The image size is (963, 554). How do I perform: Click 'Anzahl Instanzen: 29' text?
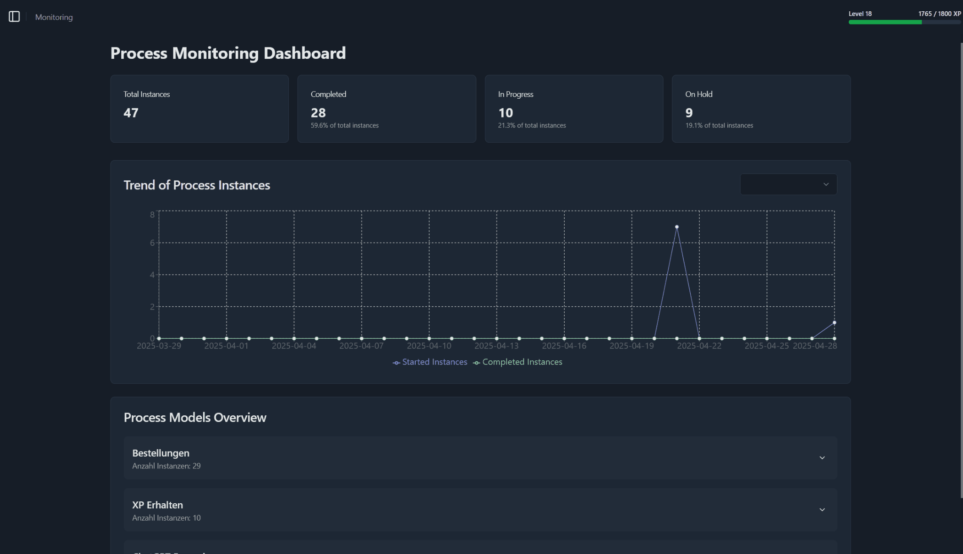(x=166, y=466)
